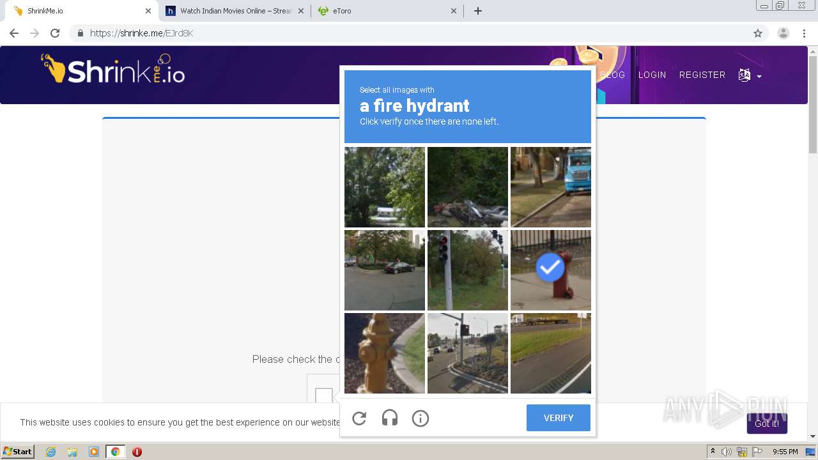
Task: Reload the captcha challenge images
Action: point(359,418)
